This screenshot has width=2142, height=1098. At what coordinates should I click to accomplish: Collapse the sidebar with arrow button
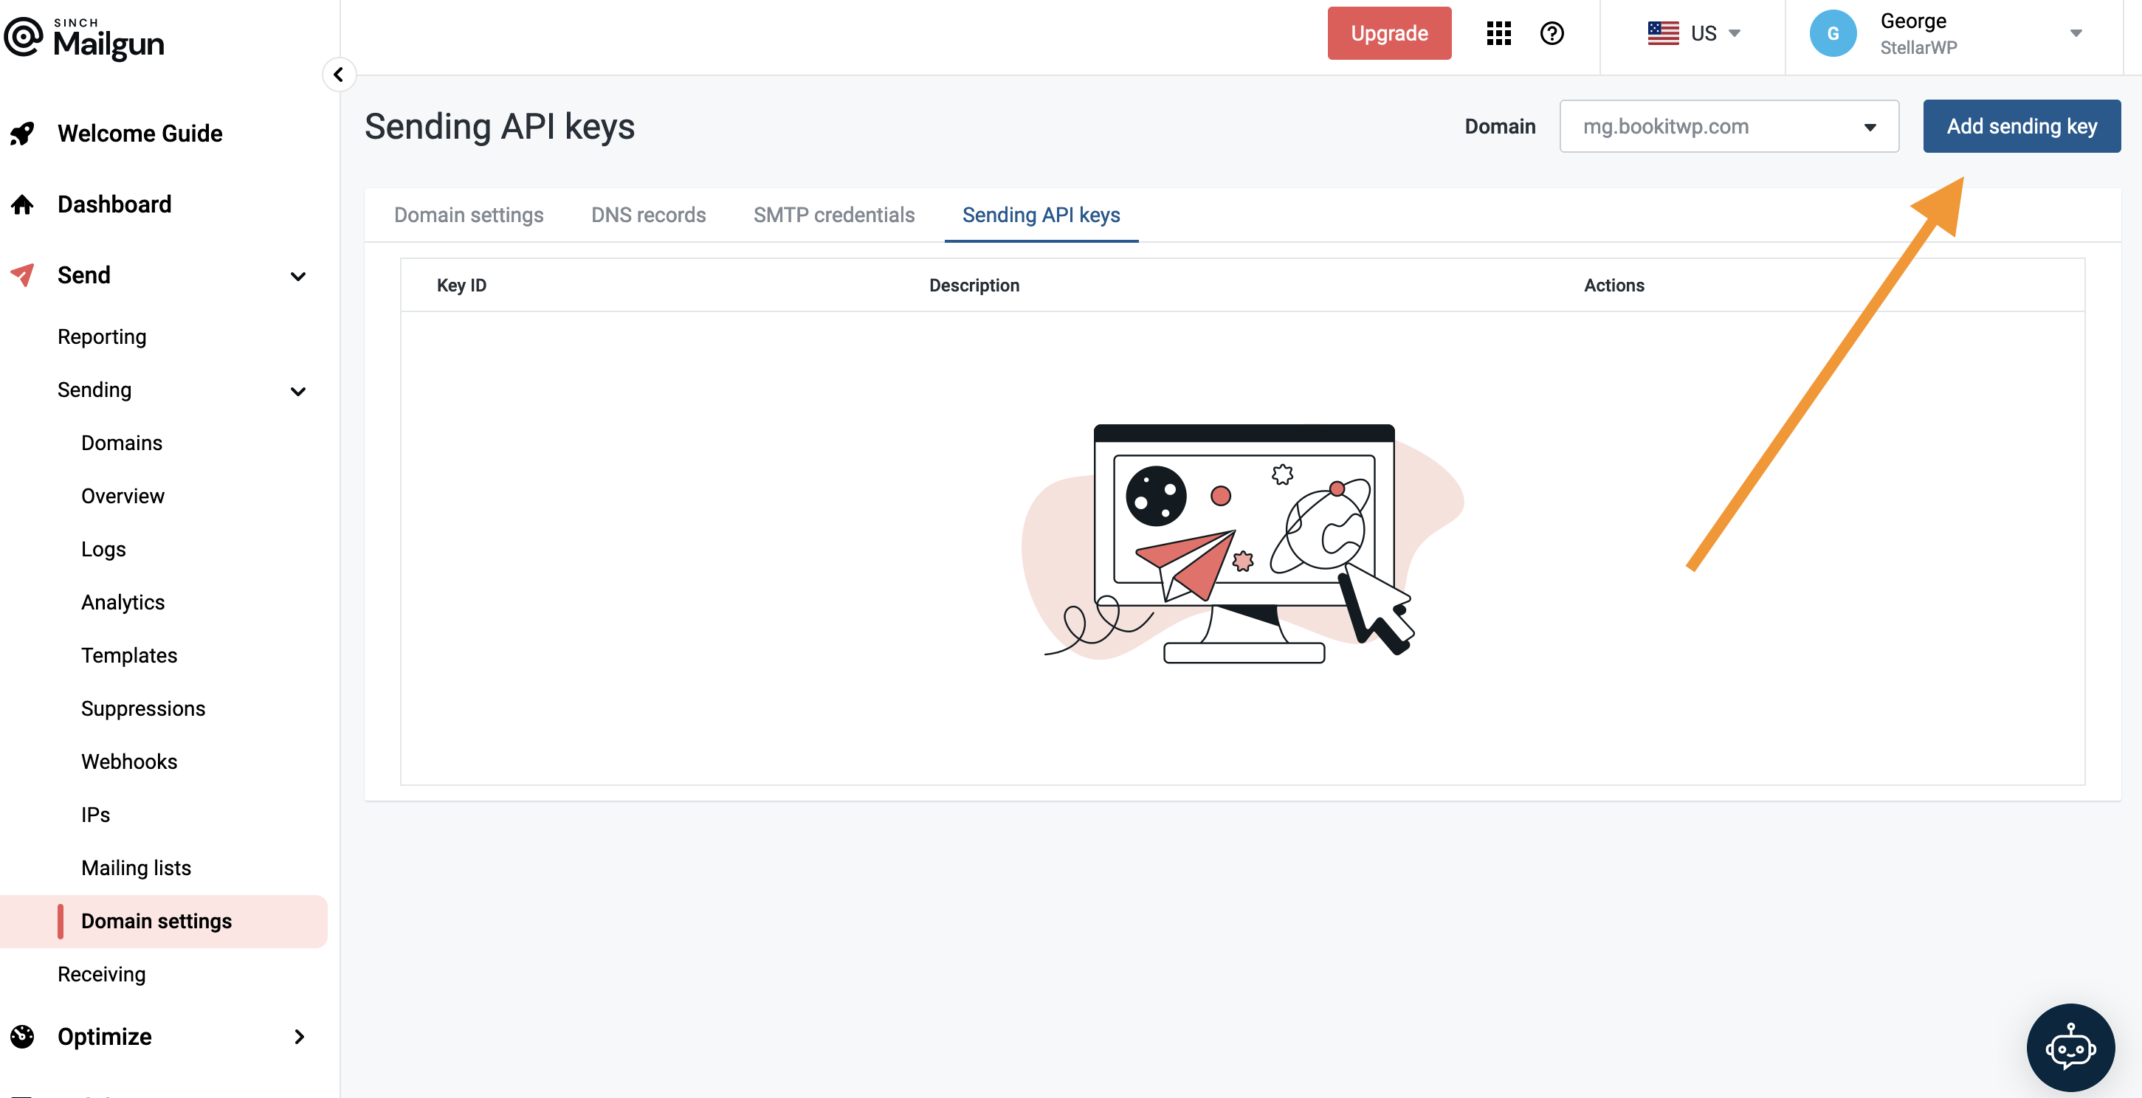coord(339,75)
